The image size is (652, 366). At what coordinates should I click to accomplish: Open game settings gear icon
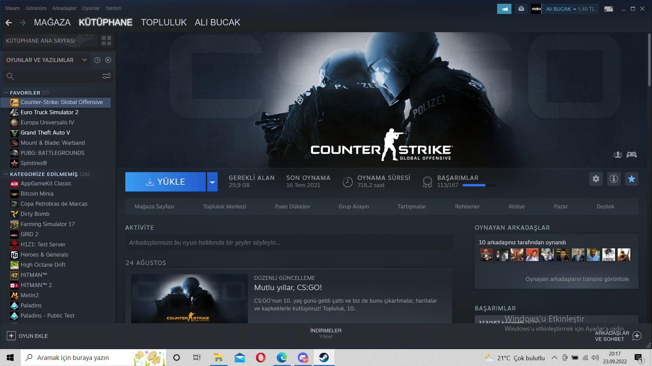tap(596, 179)
